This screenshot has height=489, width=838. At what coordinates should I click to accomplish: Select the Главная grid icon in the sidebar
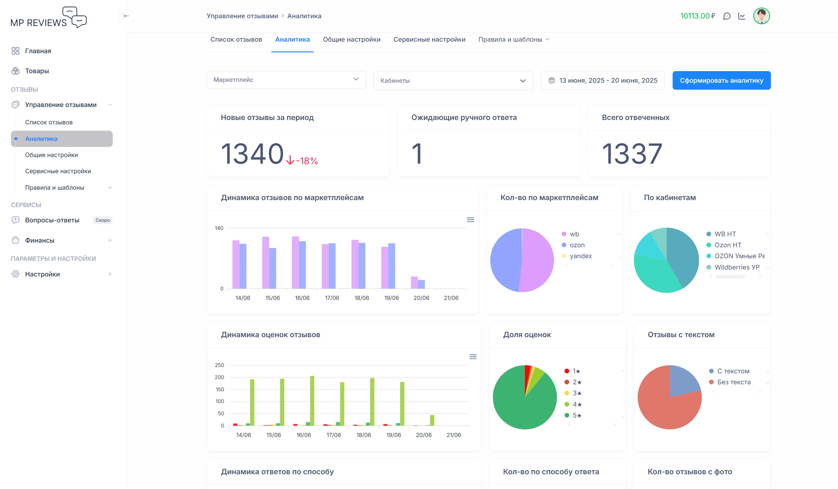(16, 51)
